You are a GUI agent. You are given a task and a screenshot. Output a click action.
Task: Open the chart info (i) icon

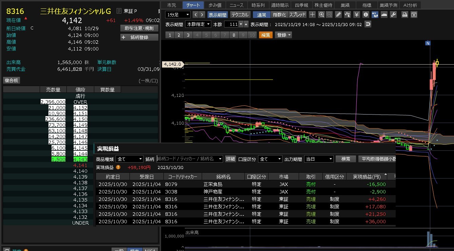366,15
